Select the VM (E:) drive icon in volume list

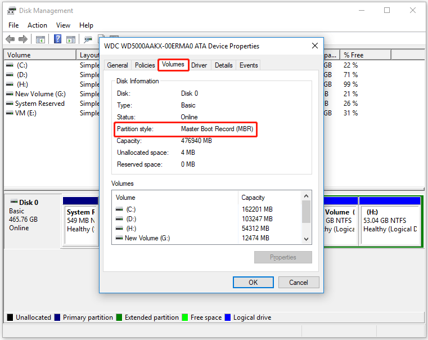pos(10,113)
